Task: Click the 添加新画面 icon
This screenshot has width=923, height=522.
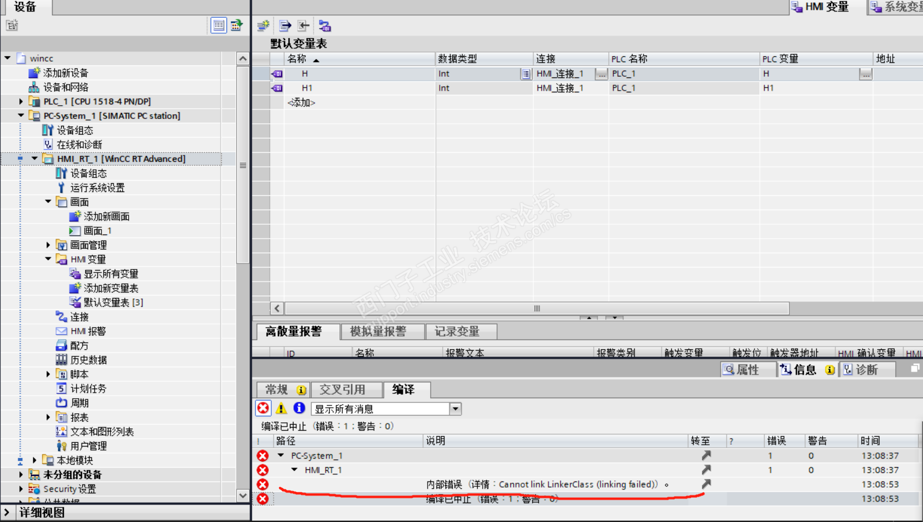Action: [x=75, y=216]
